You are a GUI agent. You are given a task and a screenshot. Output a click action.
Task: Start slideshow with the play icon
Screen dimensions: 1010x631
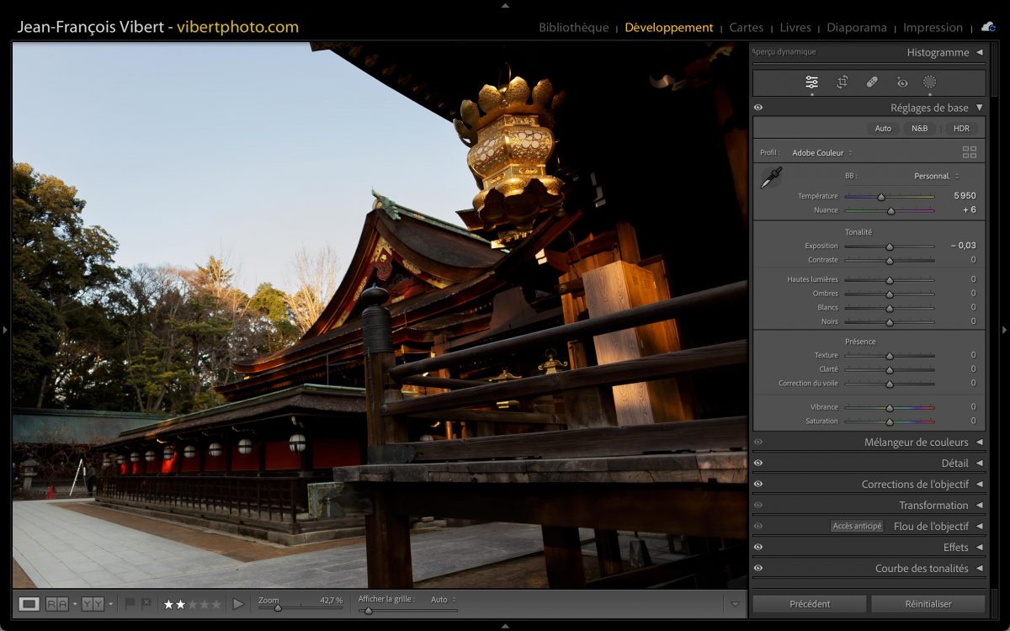(238, 603)
